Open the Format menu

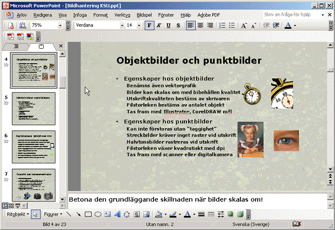pyautogui.click(x=100, y=15)
